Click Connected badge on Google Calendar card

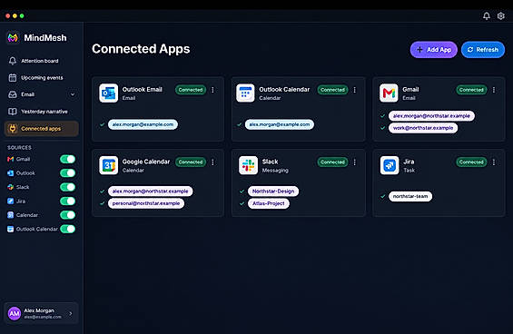191,162
